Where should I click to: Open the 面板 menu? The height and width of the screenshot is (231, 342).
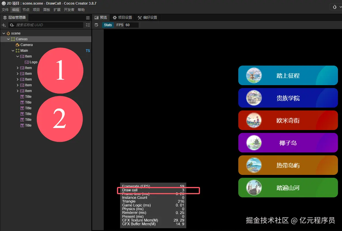47,9
